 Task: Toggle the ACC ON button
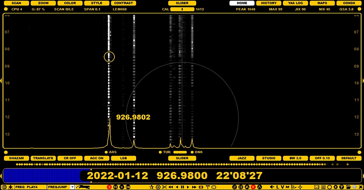coord(97,158)
